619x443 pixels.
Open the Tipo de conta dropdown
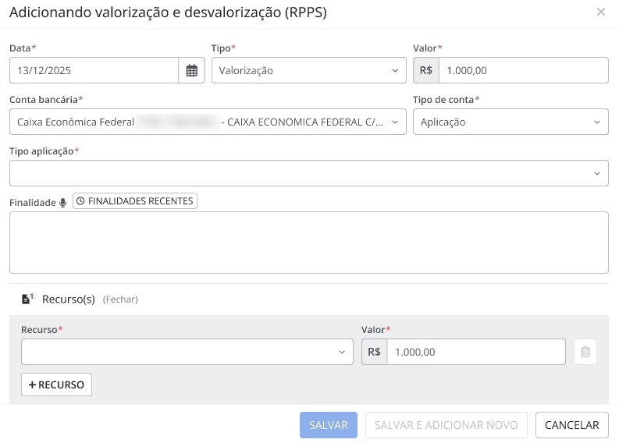(x=510, y=122)
